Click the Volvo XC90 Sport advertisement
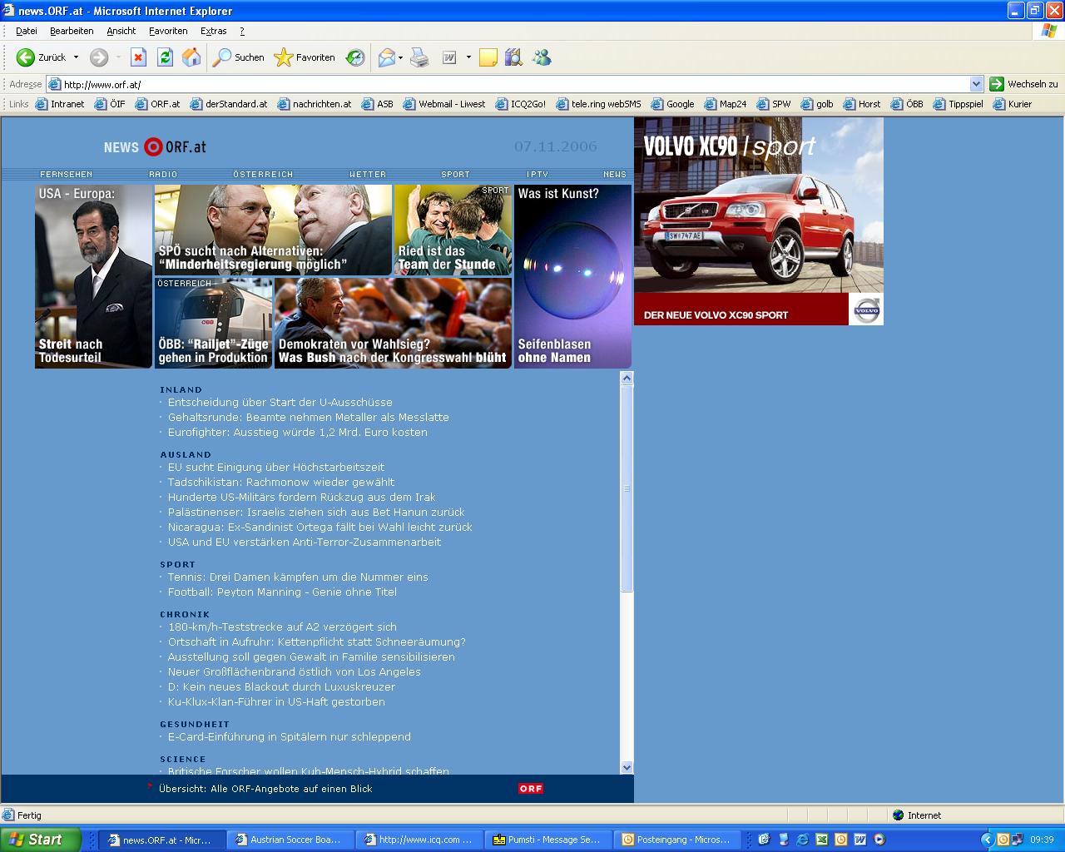 [x=759, y=220]
